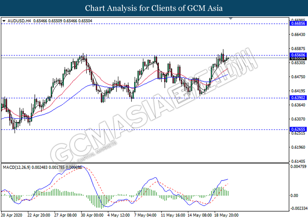
Task: Click the 0.61405 price axis value
Action: [x=298, y=161]
